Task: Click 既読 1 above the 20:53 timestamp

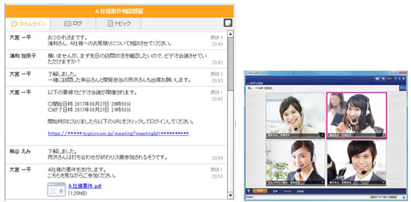Action: pos(217,169)
